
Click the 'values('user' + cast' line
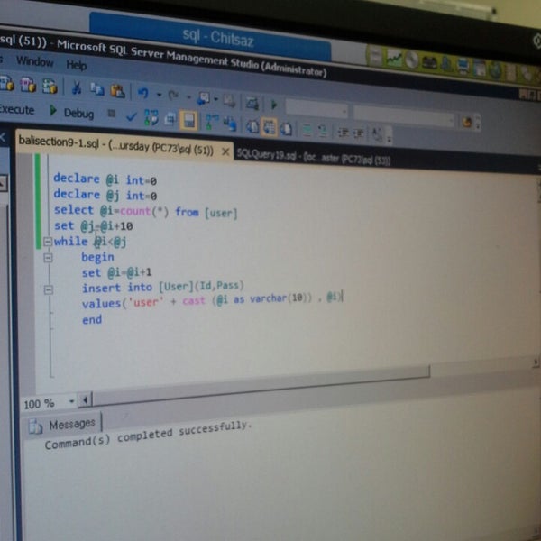pos(213,300)
